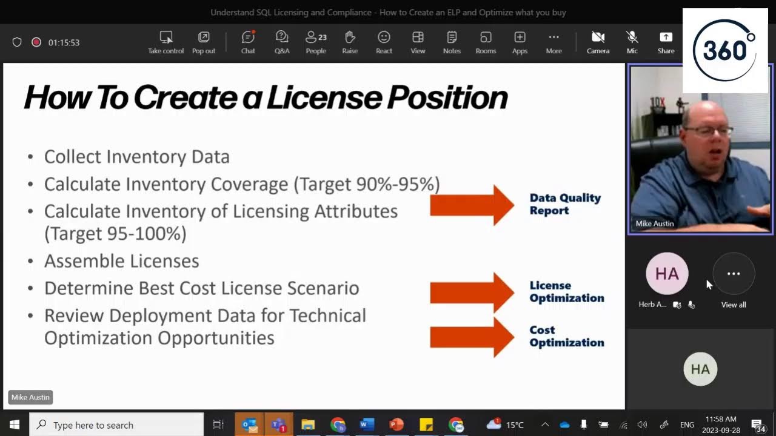The image size is (776, 436).
Task: Click the slide title heading
Action: 266,97
